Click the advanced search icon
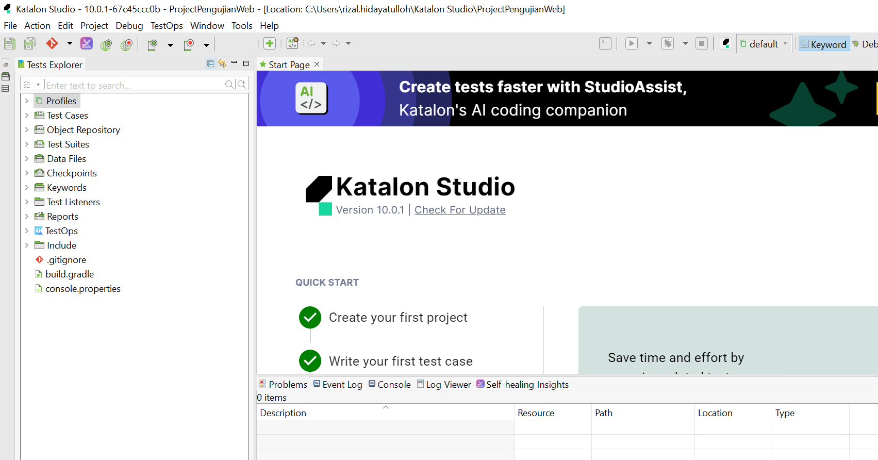 [242, 85]
